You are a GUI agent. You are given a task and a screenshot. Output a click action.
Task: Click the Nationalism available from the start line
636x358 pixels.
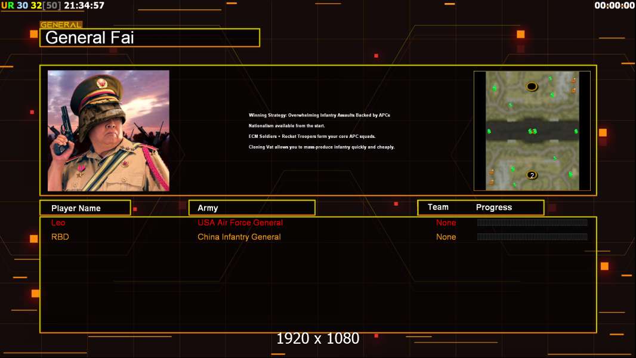click(287, 126)
